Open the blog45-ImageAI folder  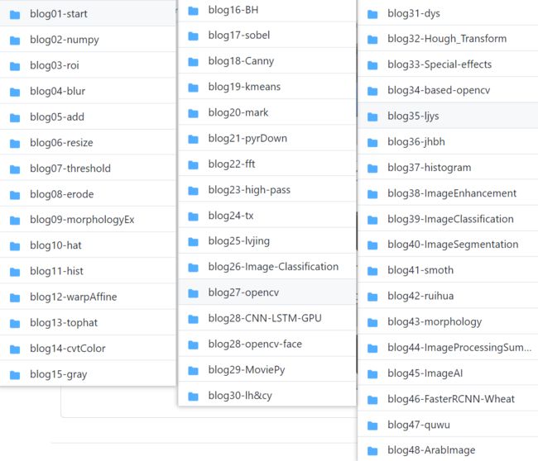point(448,373)
